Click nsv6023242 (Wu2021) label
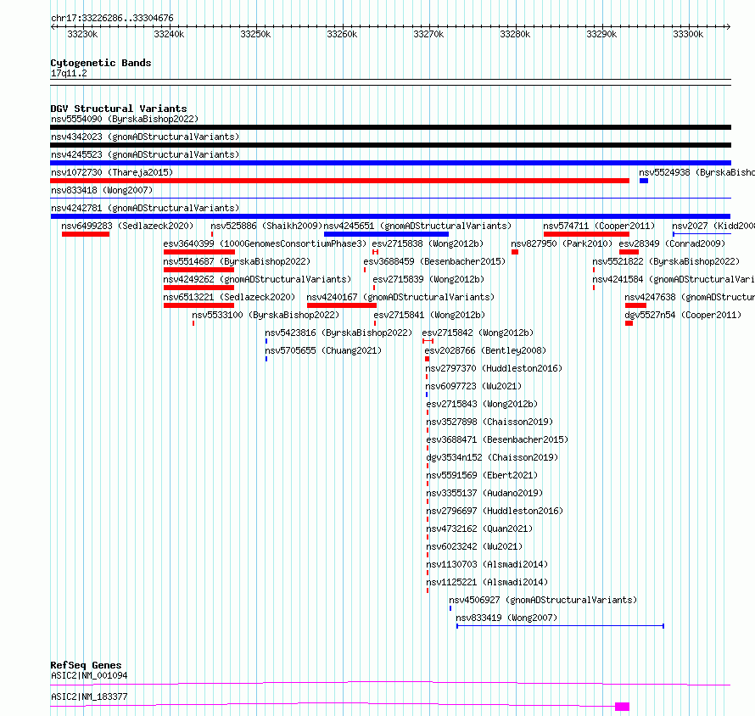 pyautogui.click(x=474, y=546)
